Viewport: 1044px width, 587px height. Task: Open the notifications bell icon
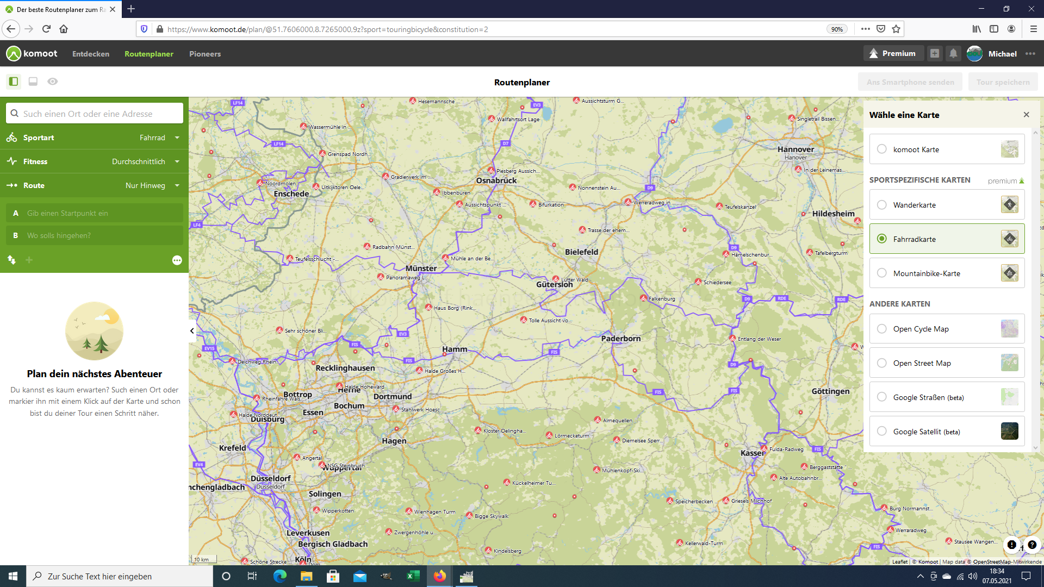953,53
